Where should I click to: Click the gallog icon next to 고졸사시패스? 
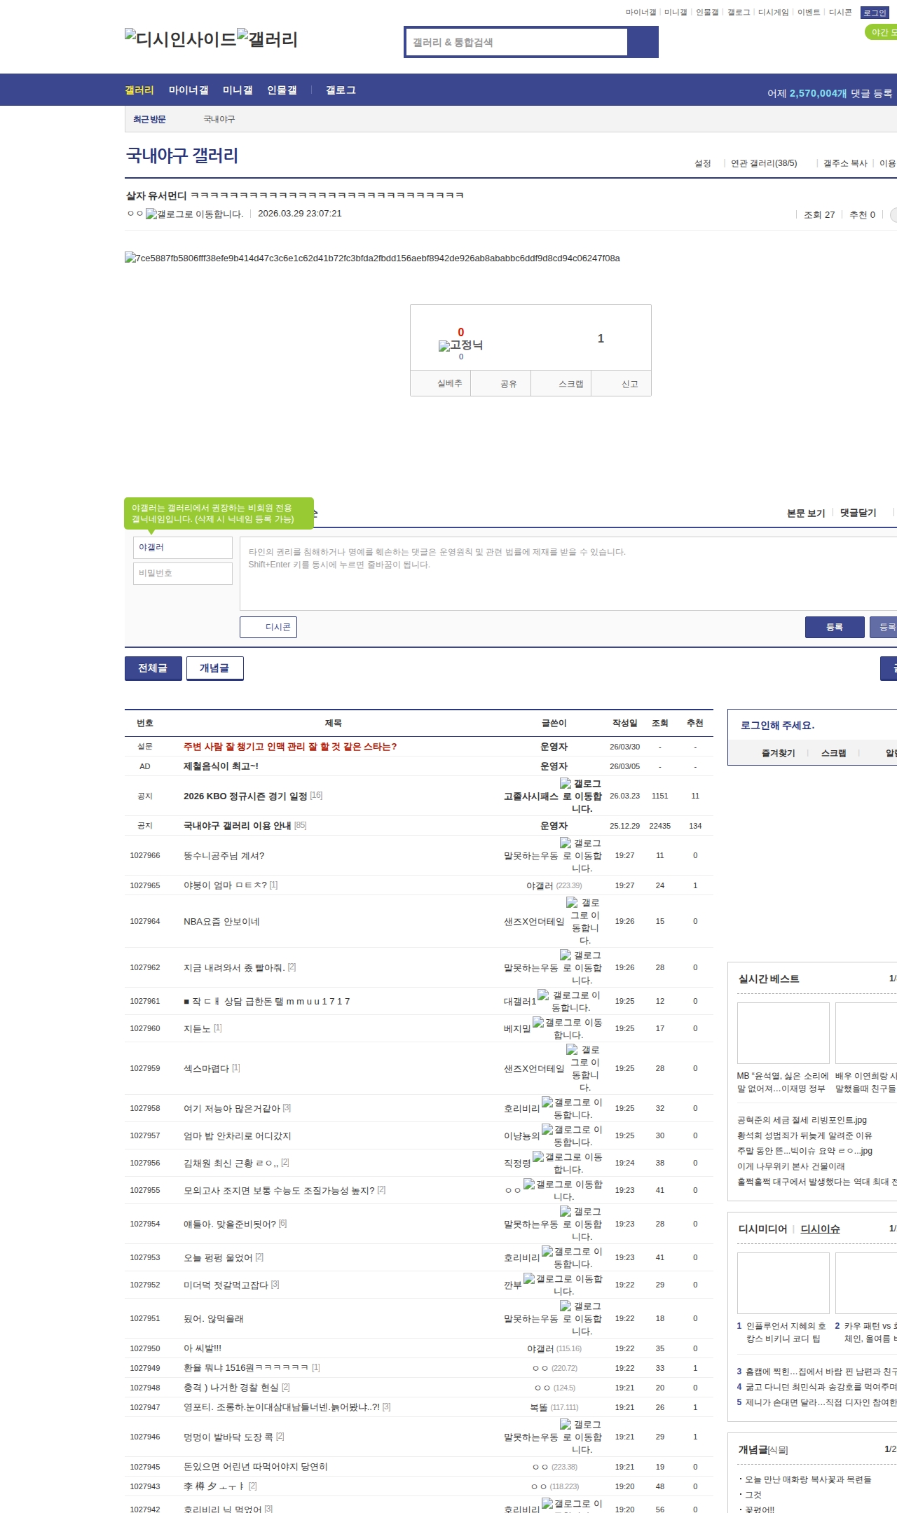pos(566,783)
